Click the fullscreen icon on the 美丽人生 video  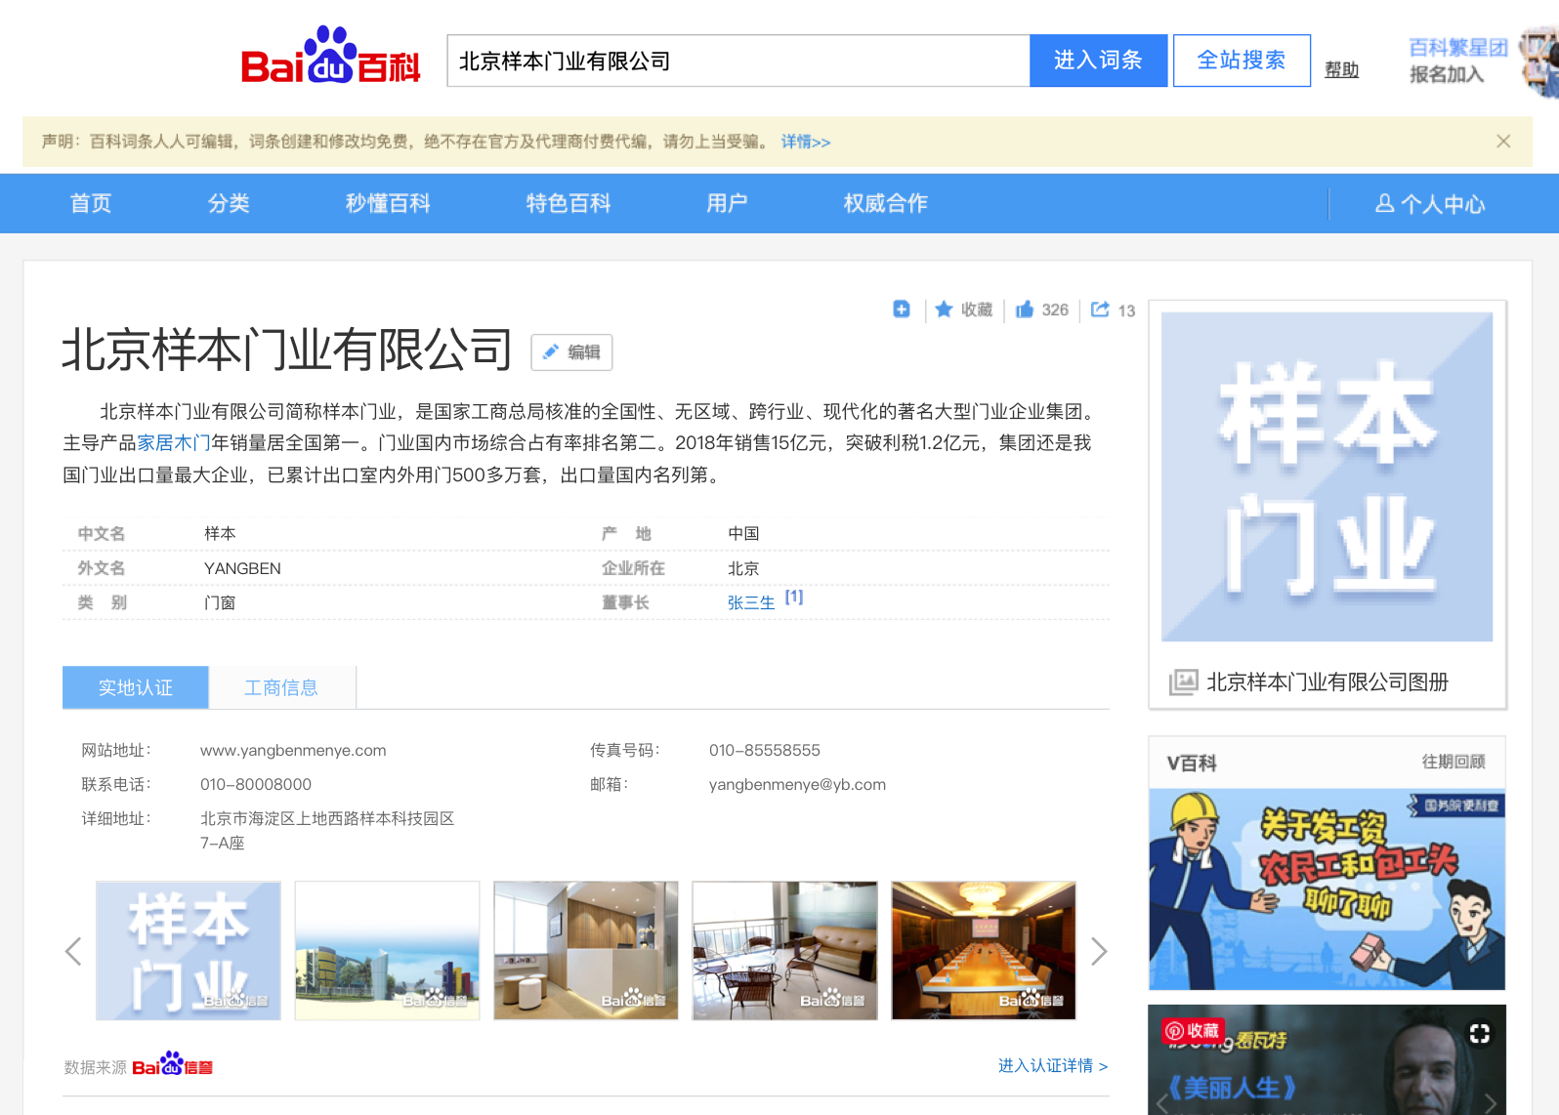tap(1479, 1033)
